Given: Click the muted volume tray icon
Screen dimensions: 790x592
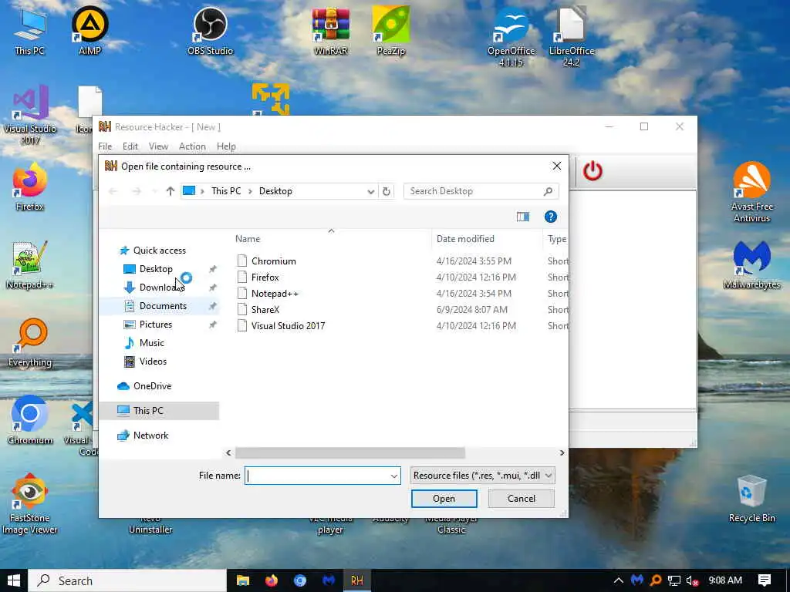Looking at the screenshot, I should point(692,580).
